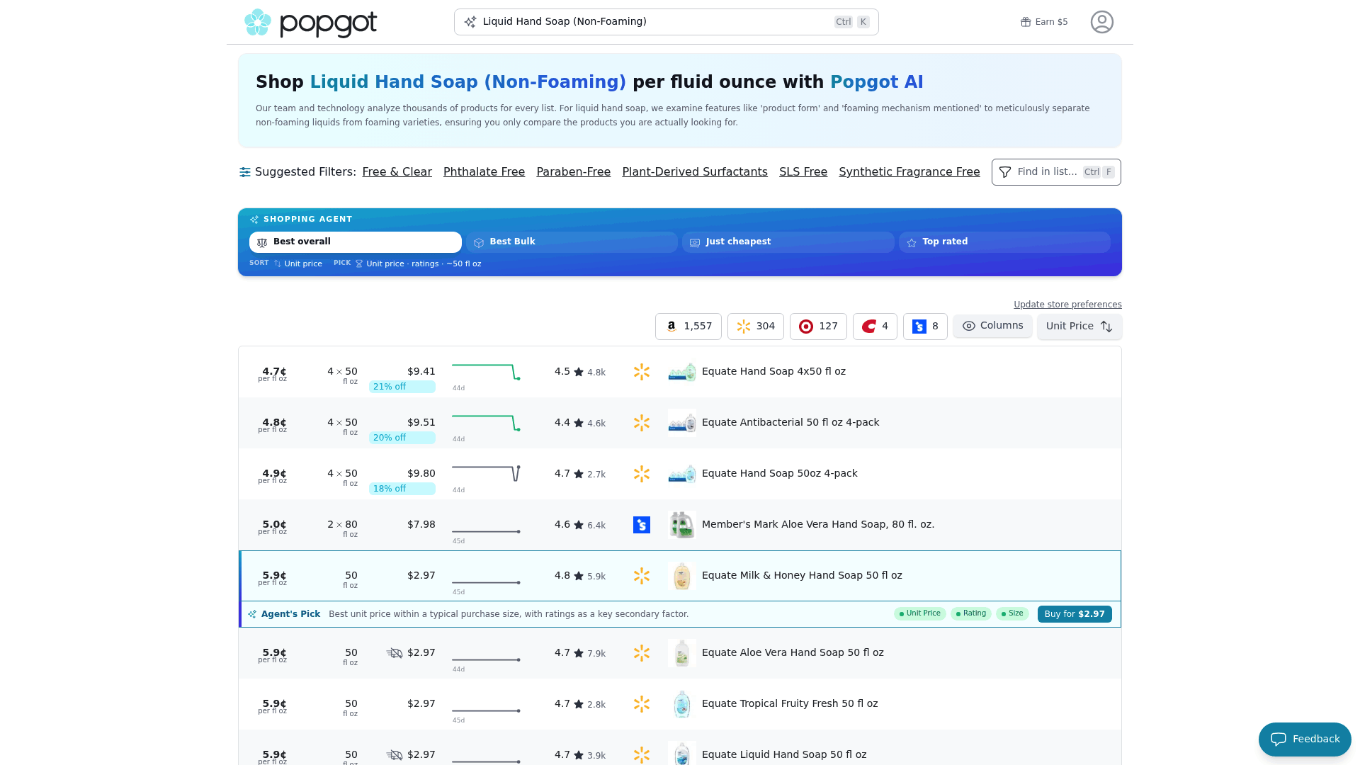Click the Unit Price pick criteria badge
This screenshot has height=765, width=1360.
point(919,613)
